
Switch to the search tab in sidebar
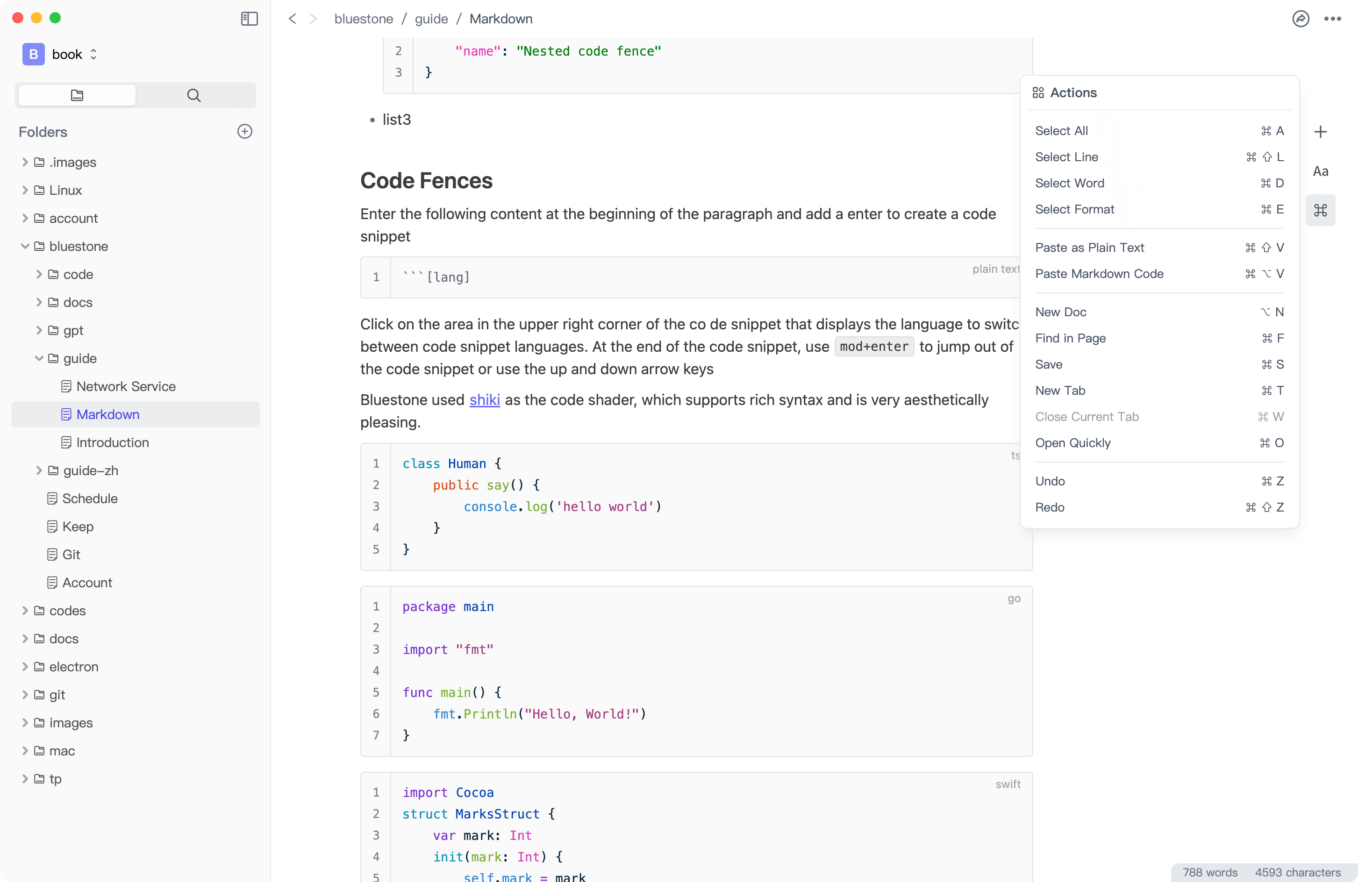(x=194, y=95)
